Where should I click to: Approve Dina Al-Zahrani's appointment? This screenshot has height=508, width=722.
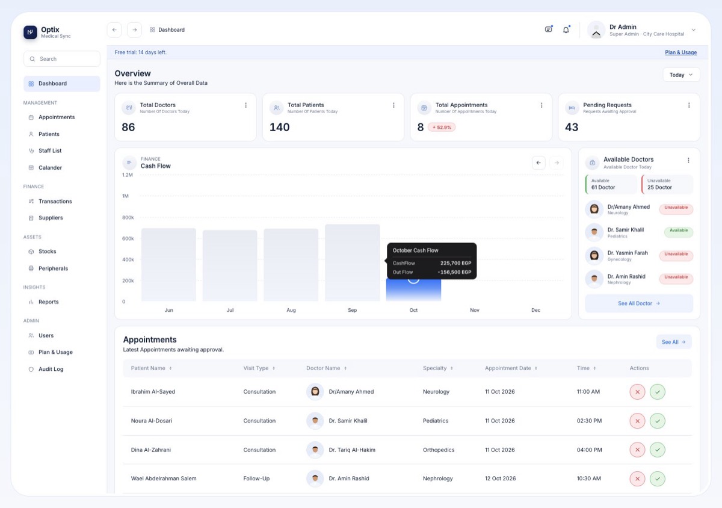pyautogui.click(x=658, y=450)
